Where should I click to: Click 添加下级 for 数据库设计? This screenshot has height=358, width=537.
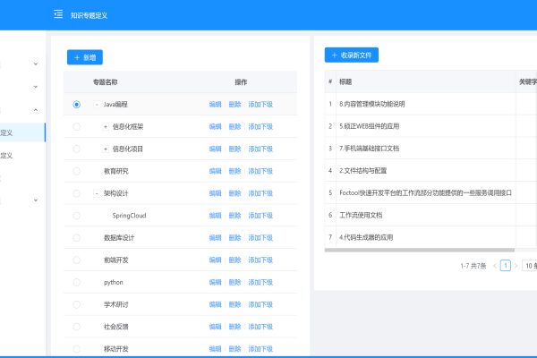click(x=260, y=238)
